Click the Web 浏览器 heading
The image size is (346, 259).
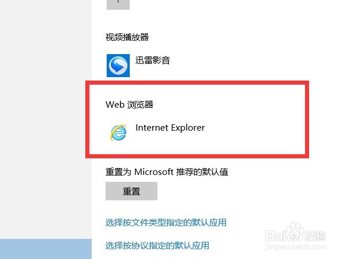click(x=129, y=104)
